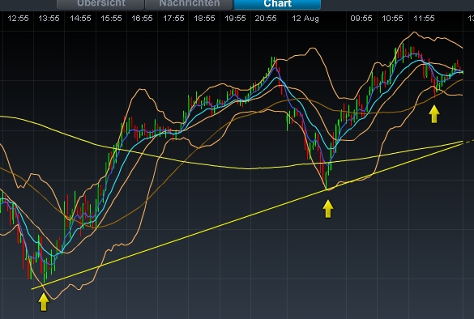This screenshot has width=474, height=319.
Task: Click the 11:55 time axis label
Action: (x=424, y=19)
